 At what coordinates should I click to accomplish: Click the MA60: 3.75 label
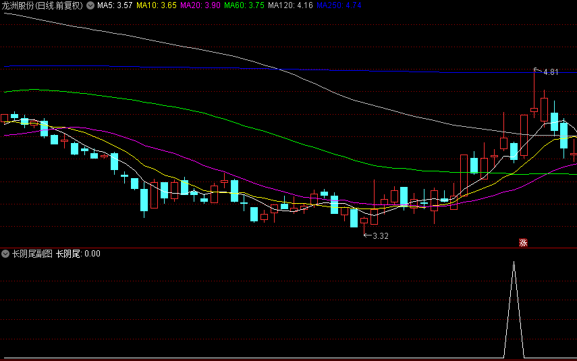(x=244, y=5)
